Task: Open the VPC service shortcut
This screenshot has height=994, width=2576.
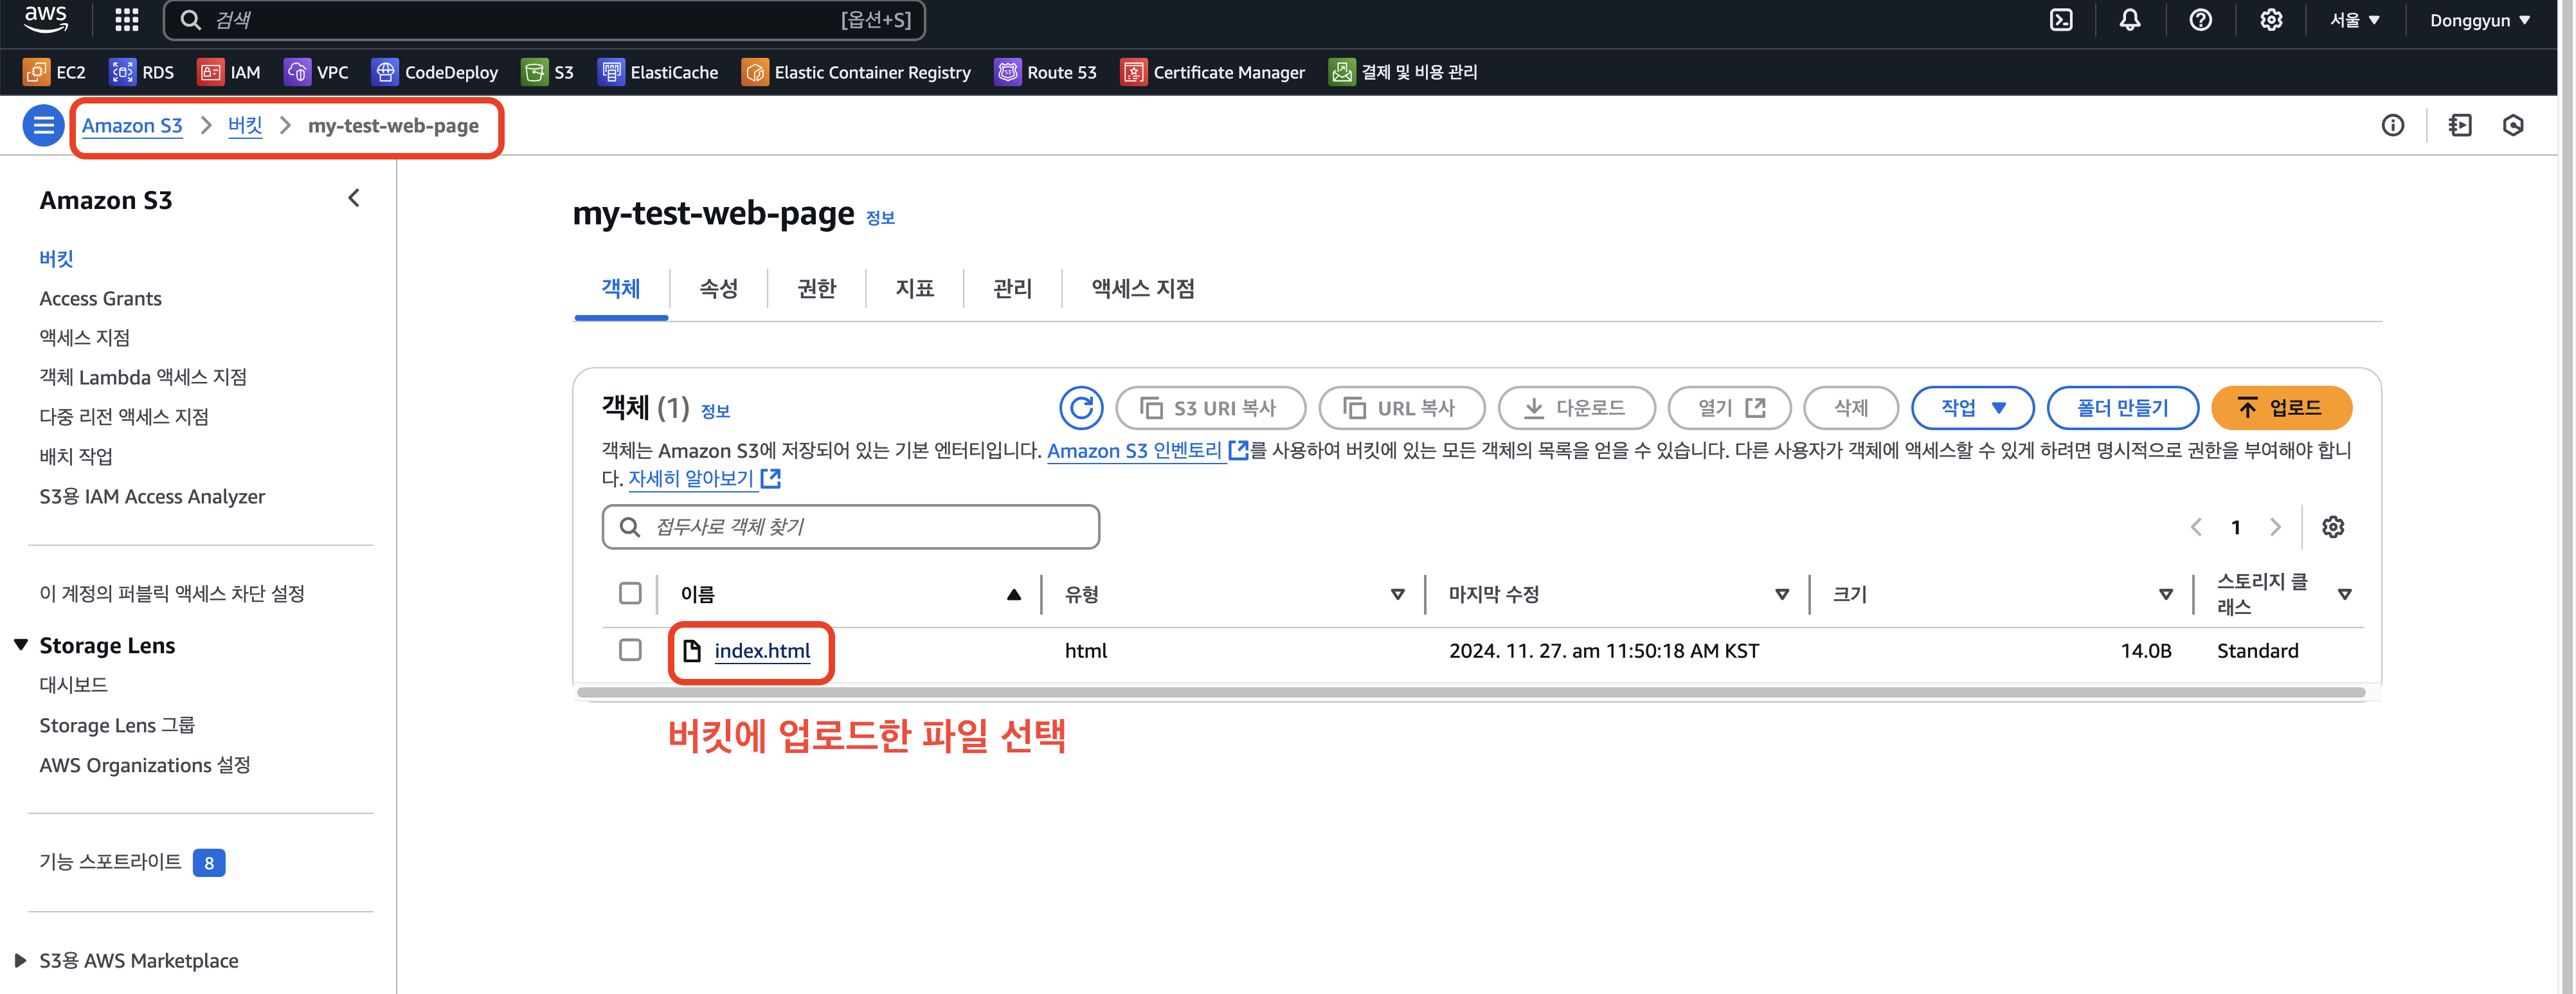Action: point(317,72)
